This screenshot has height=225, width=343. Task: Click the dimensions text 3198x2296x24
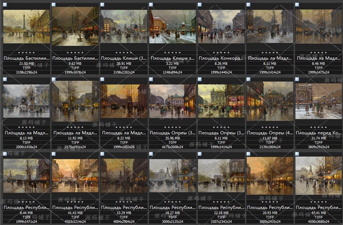point(27,72)
